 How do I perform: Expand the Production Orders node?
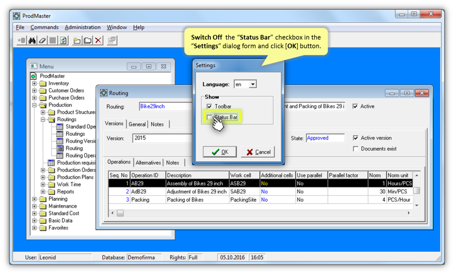pyautogui.click(x=43, y=170)
